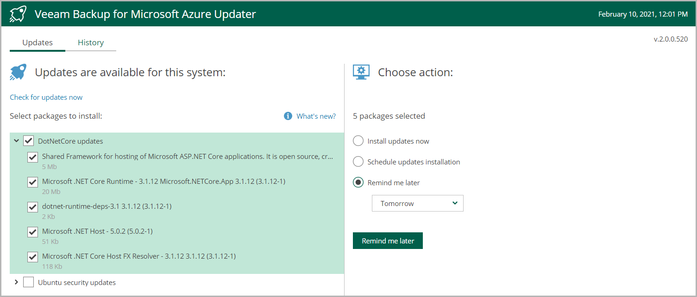
Task: Click Microsoft .NET Core Host FX Resolver name
Action: click(x=139, y=256)
